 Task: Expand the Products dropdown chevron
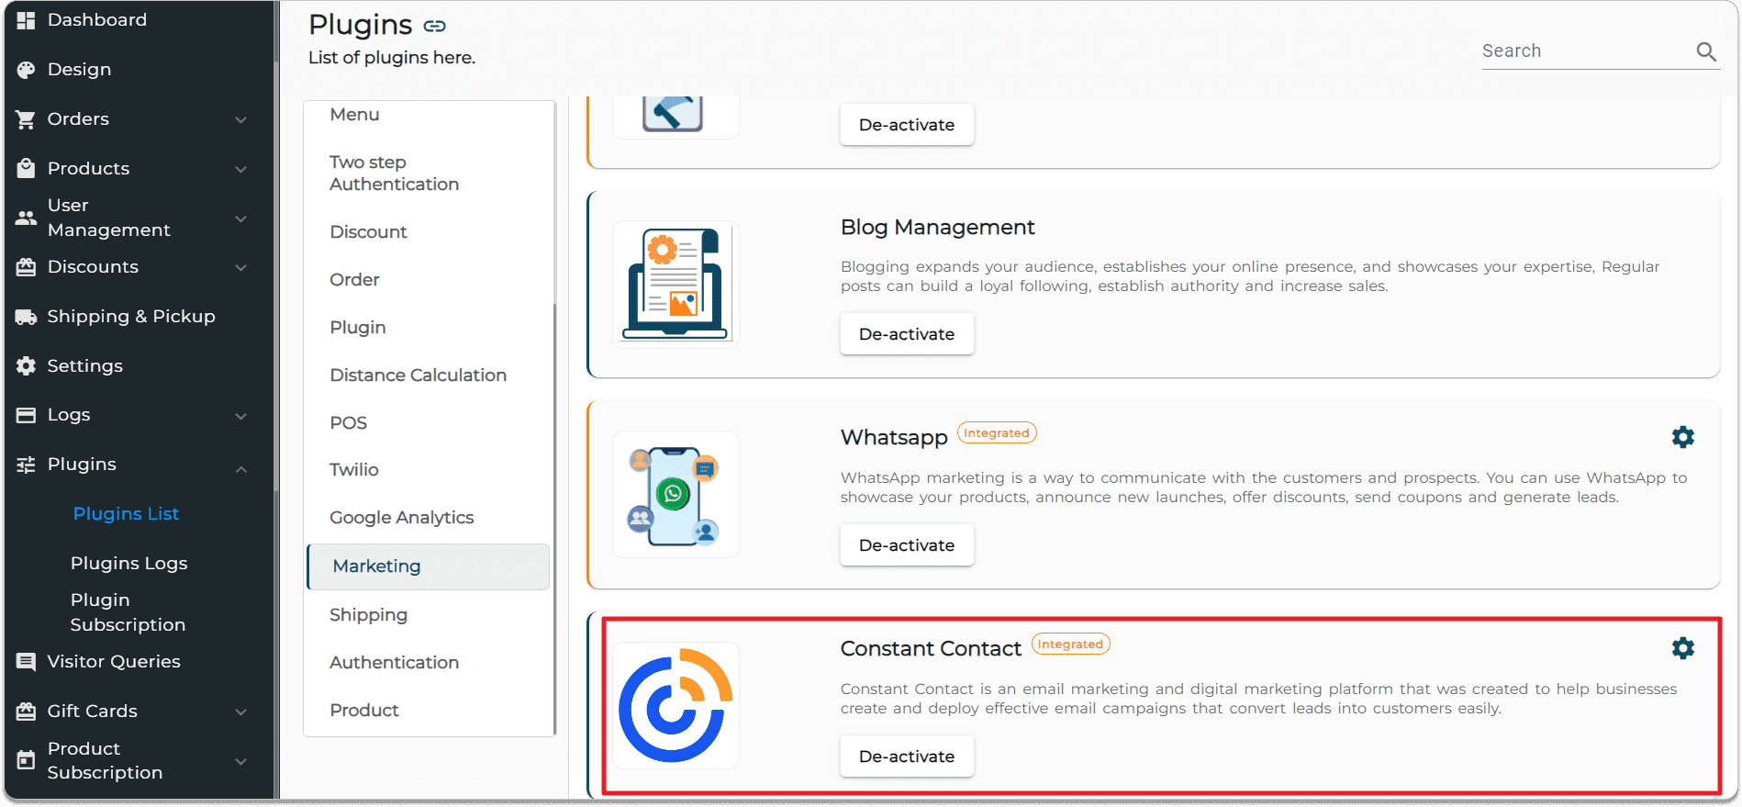tap(240, 169)
